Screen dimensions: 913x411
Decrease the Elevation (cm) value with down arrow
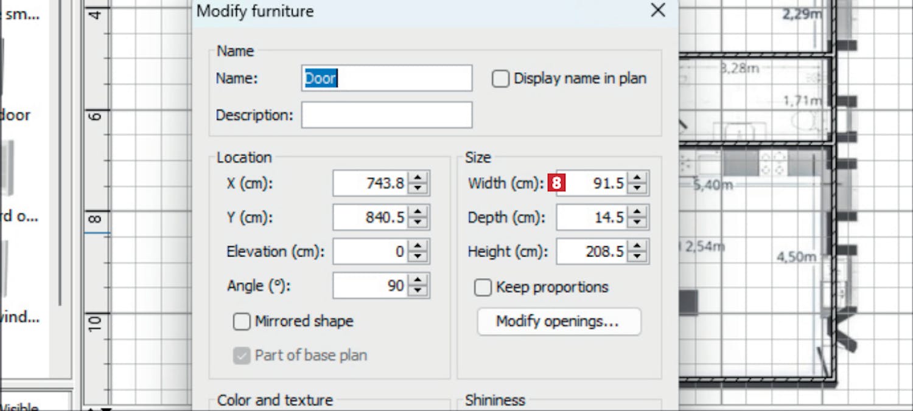coord(418,257)
